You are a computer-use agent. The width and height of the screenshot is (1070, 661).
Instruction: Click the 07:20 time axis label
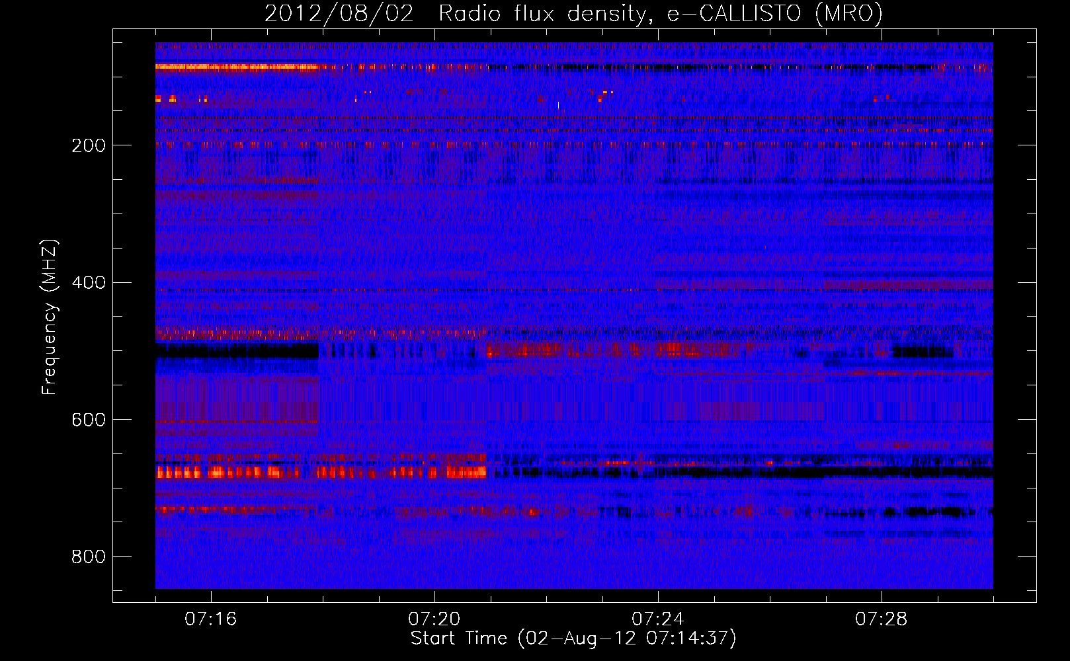pos(434,619)
